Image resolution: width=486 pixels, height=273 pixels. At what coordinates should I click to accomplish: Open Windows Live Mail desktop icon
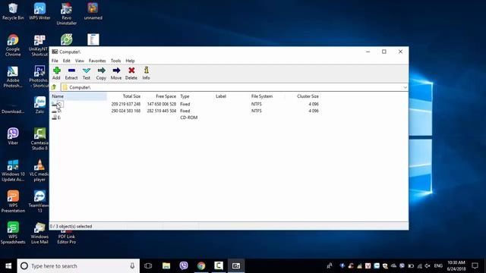tap(39, 233)
